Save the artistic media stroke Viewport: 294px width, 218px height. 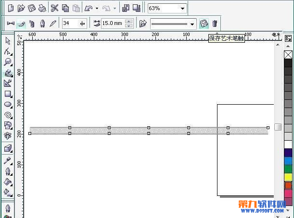pos(204,24)
